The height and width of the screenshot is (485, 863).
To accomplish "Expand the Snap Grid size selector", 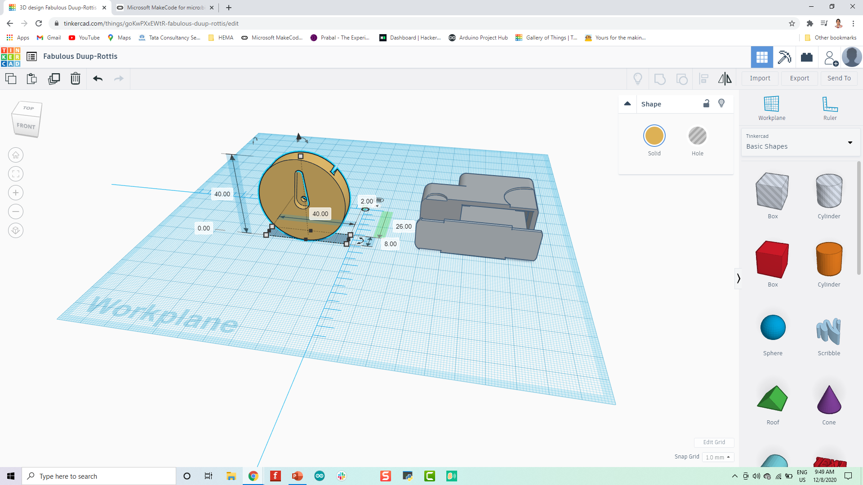I will point(717,457).
